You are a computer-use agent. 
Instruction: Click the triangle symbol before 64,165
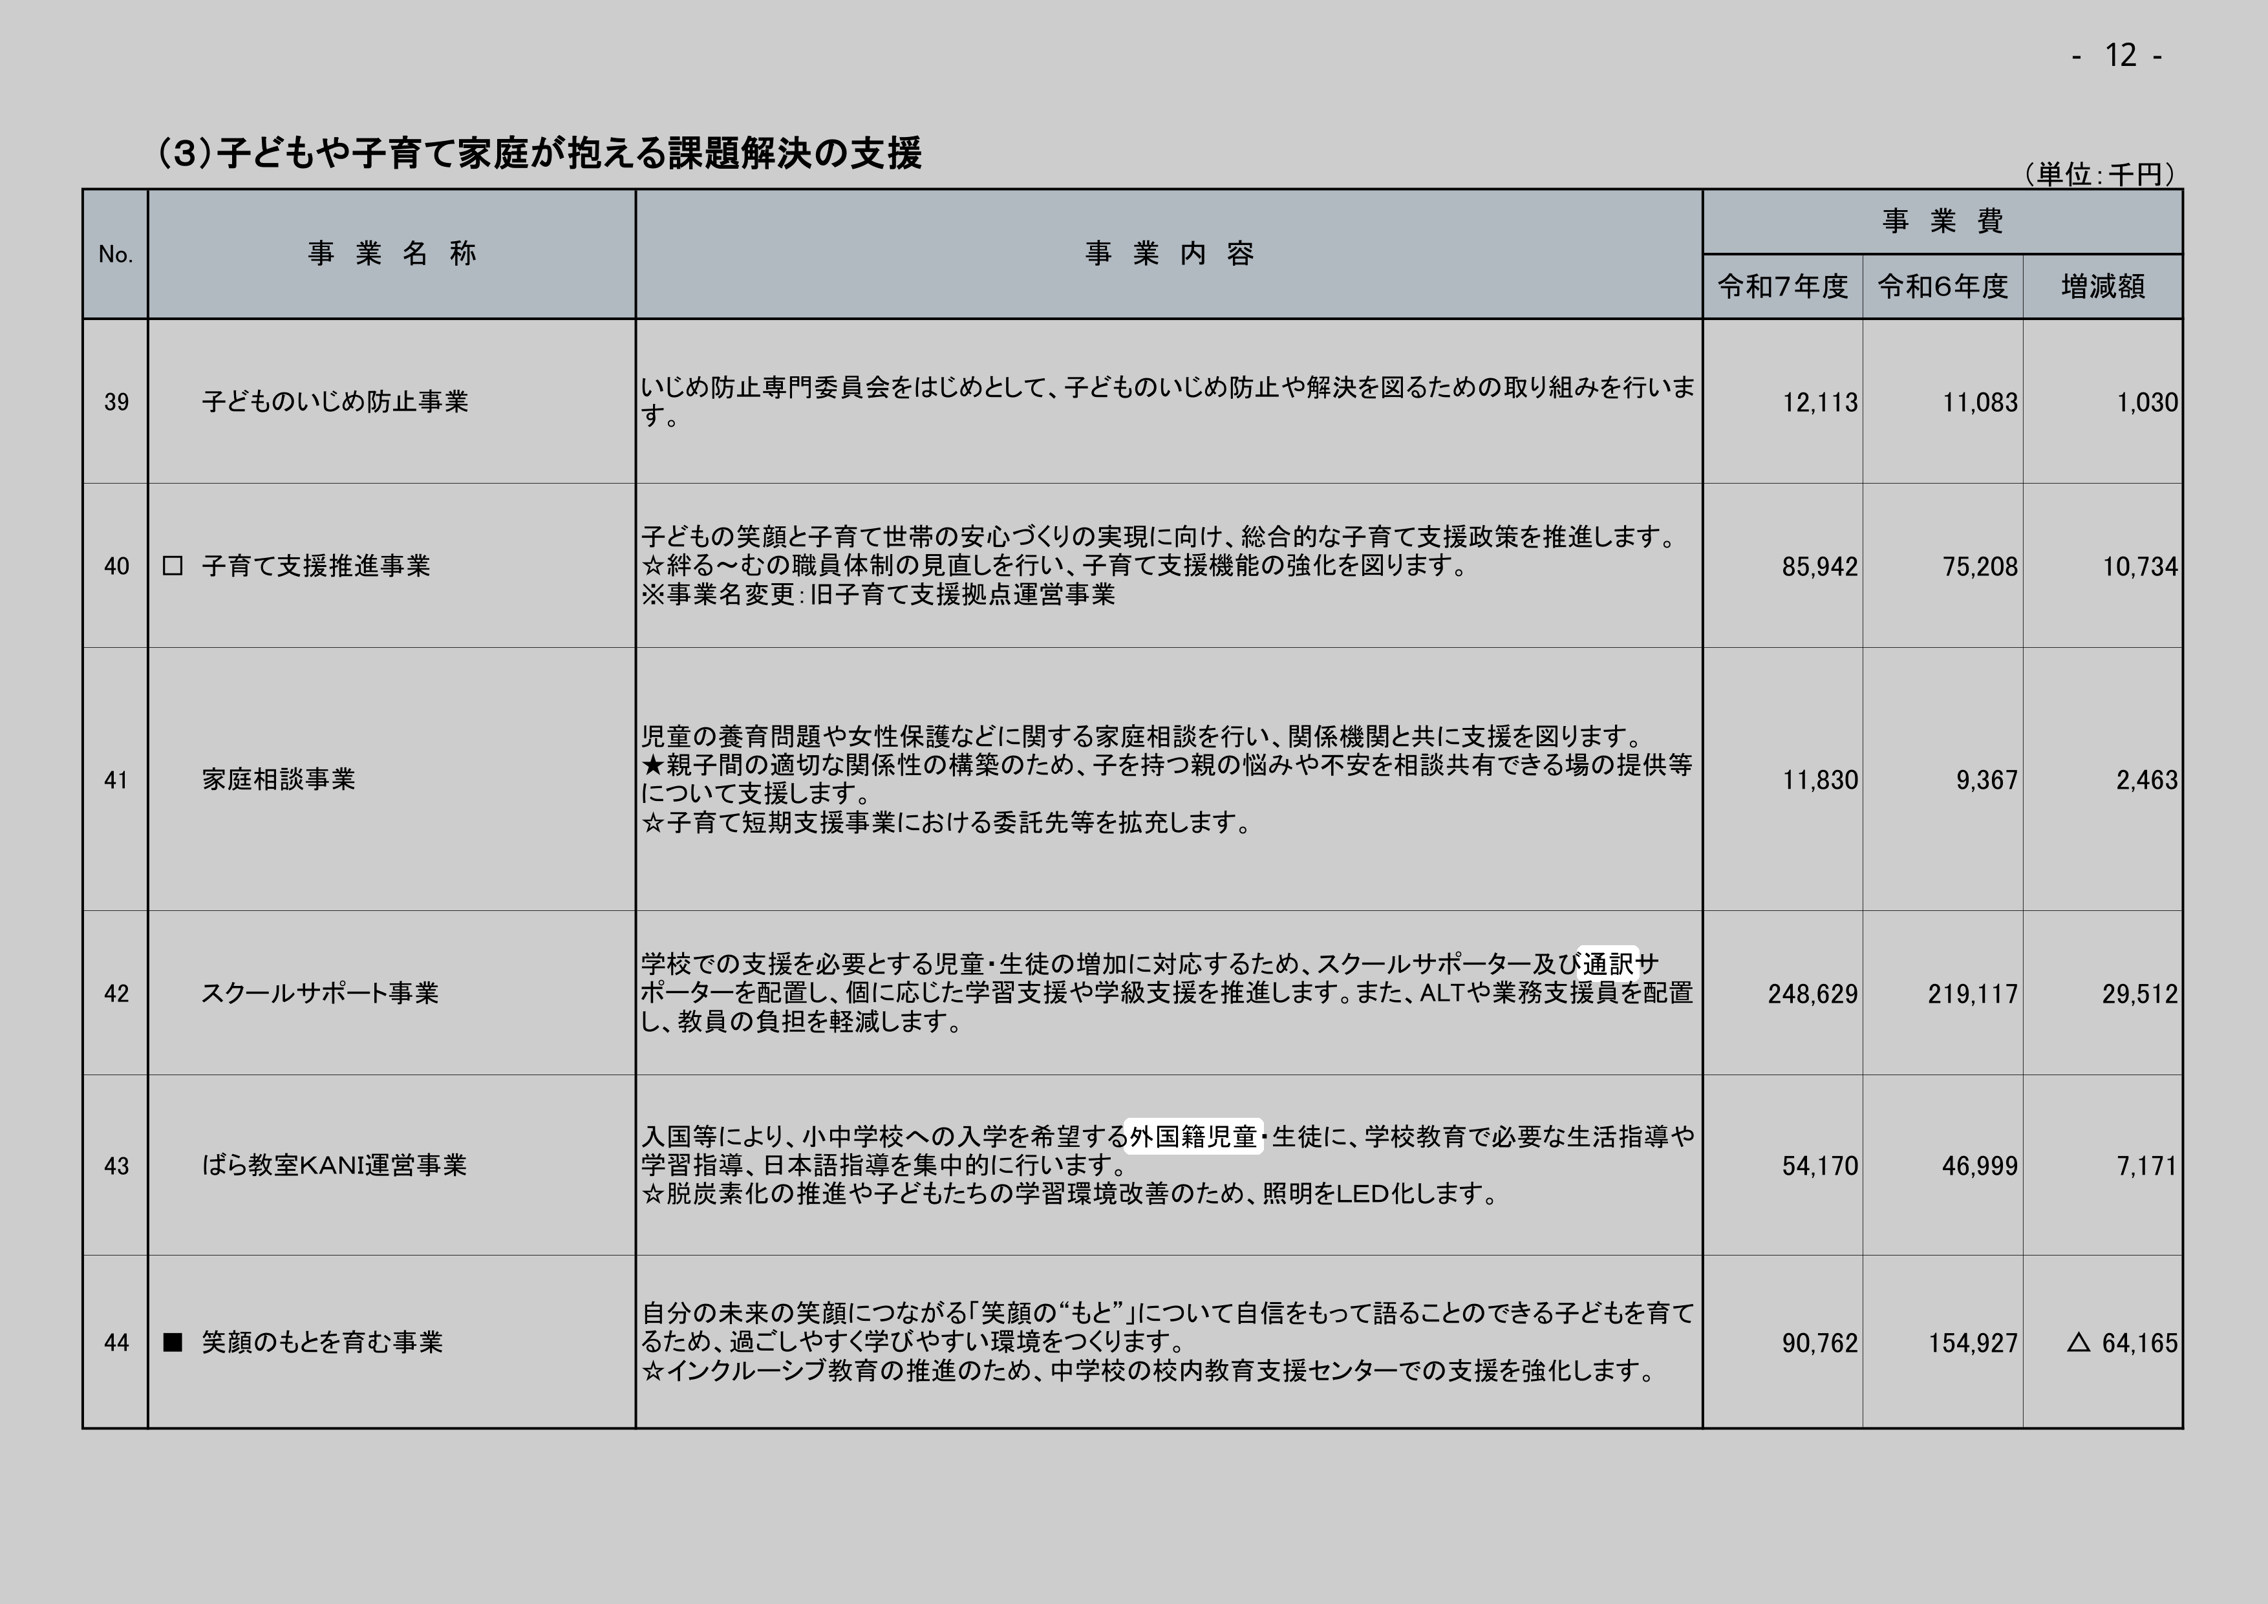(x=2079, y=1342)
